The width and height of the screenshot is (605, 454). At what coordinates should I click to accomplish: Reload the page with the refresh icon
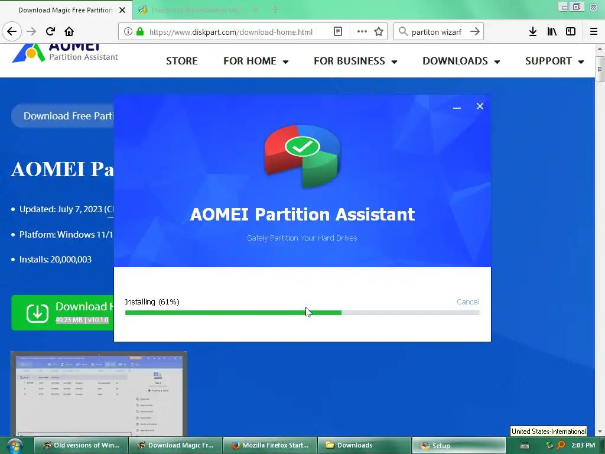pos(50,31)
